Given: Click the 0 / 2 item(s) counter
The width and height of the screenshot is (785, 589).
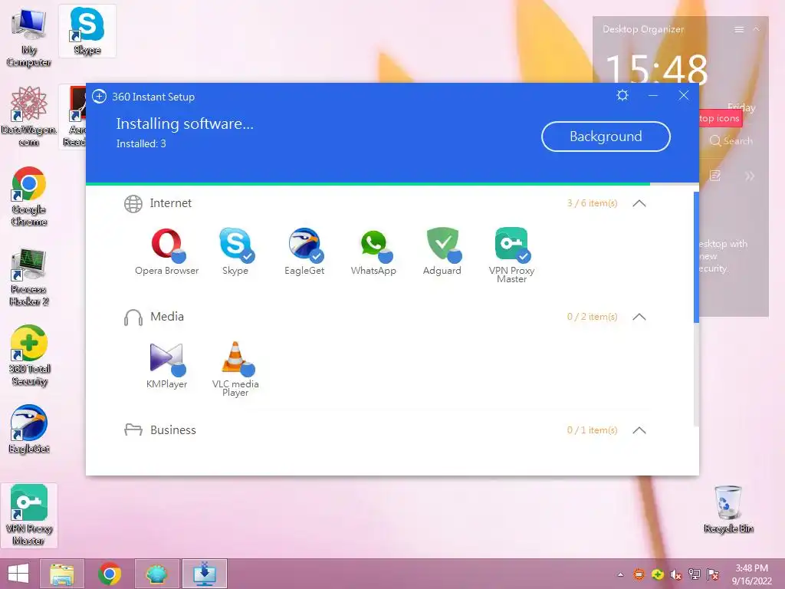Looking at the screenshot, I should click(x=593, y=317).
